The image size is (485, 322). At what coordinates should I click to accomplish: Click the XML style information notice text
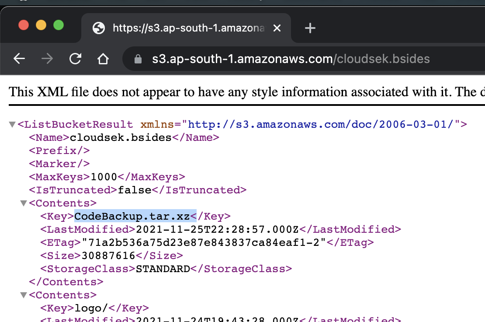[247, 92]
